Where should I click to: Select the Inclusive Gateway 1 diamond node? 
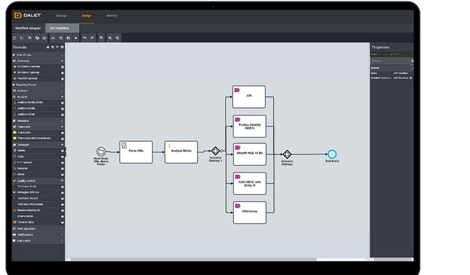(x=215, y=151)
